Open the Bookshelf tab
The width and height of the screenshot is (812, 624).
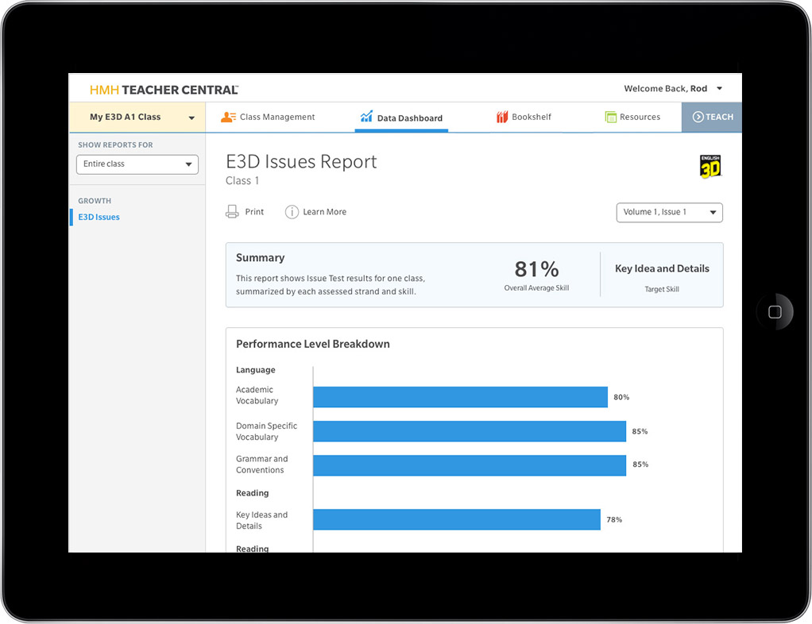click(x=524, y=117)
